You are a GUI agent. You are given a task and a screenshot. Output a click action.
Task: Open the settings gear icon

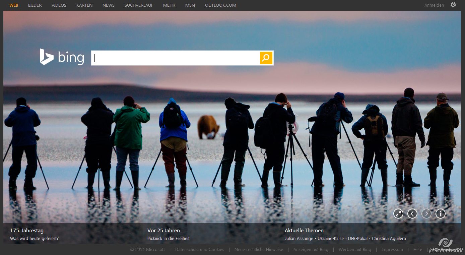coord(453,5)
